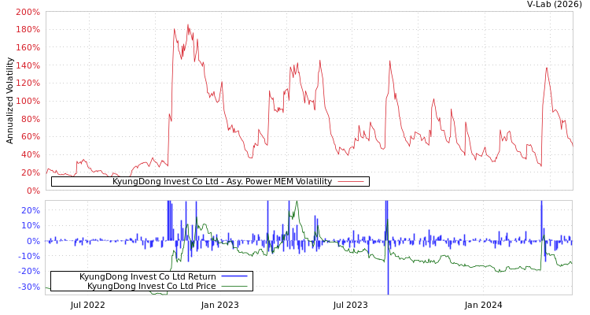Image resolution: width=590 pixels, height=315 pixels.
Task: Select the KyungDong Invest Co Ltd Price legend label
Action: tap(151, 286)
